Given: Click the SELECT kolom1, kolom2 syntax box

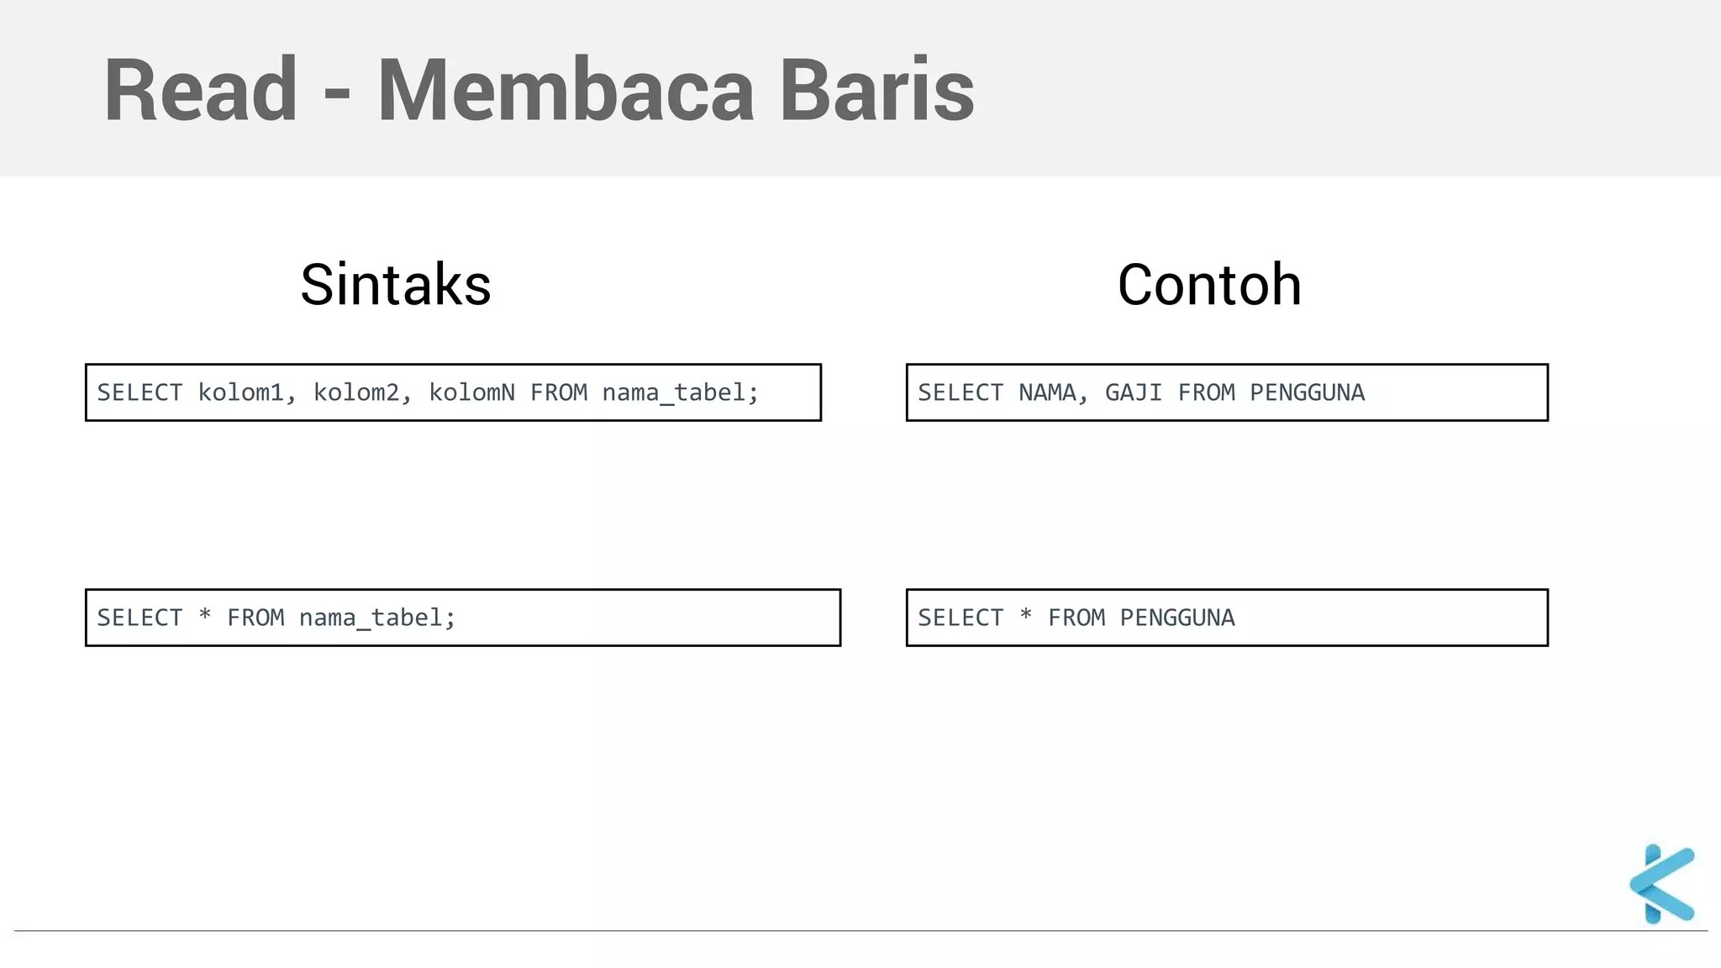Looking at the screenshot, I should point(453,392).
